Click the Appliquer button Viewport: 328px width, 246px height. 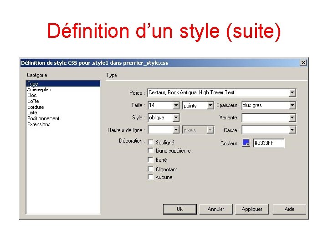(252, 209)
